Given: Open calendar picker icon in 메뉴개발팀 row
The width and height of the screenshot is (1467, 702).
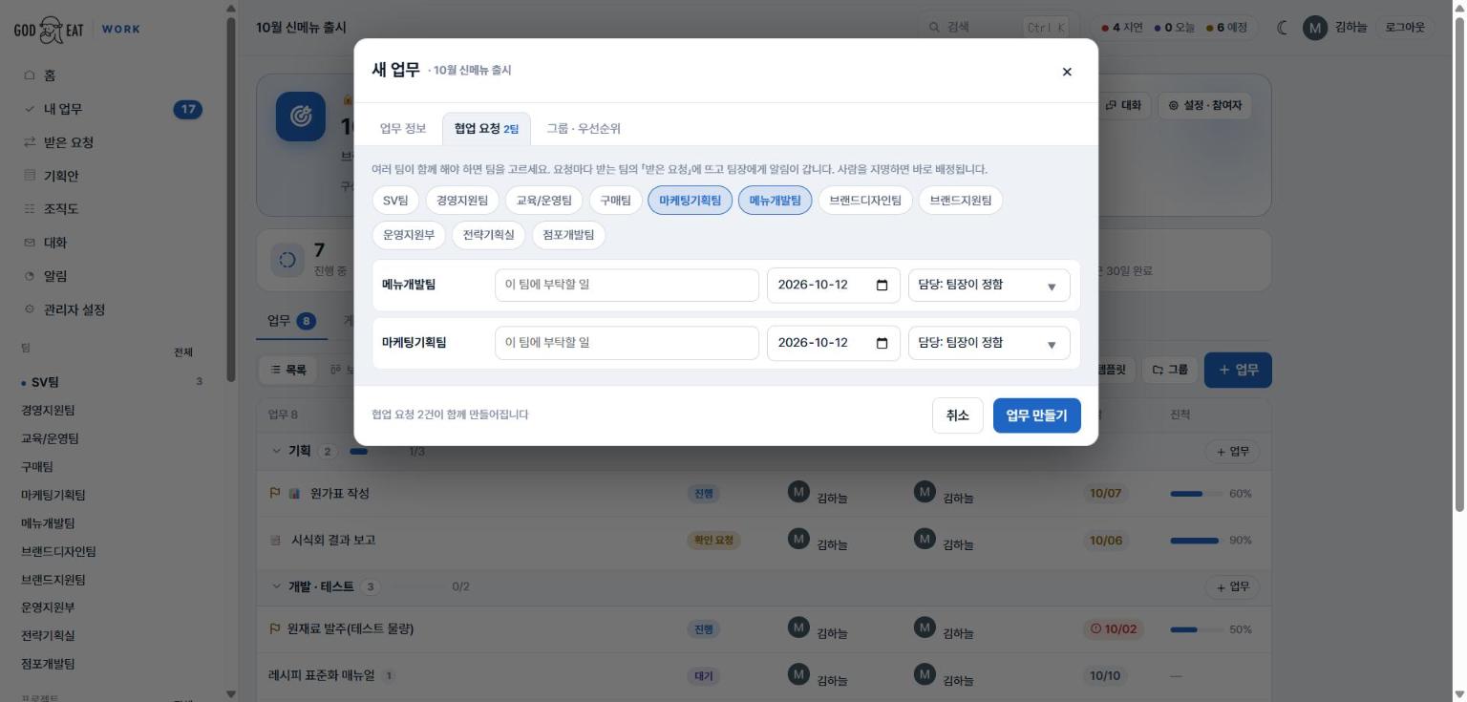Looking at the screenshot, I should coord(882,286).
